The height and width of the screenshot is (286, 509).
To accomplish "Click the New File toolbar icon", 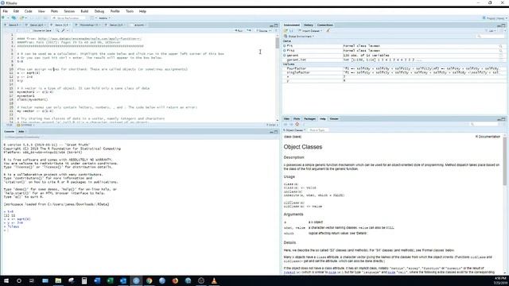I will 4,17.
